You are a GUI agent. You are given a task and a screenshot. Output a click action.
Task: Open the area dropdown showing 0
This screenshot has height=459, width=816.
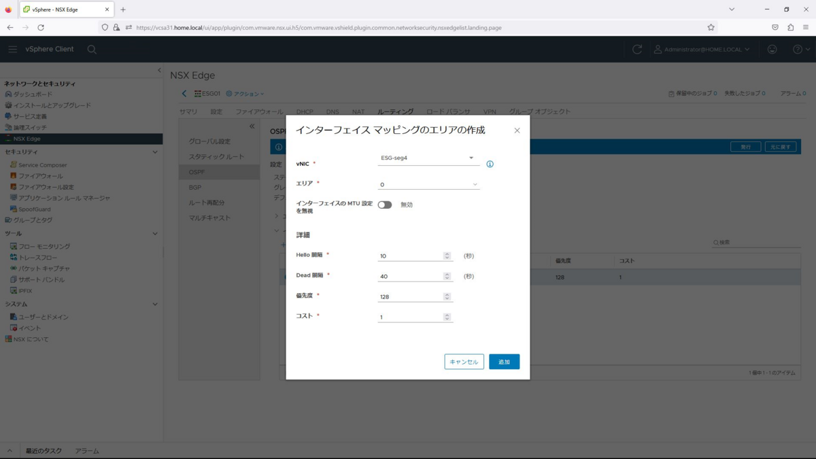point(428,184)
